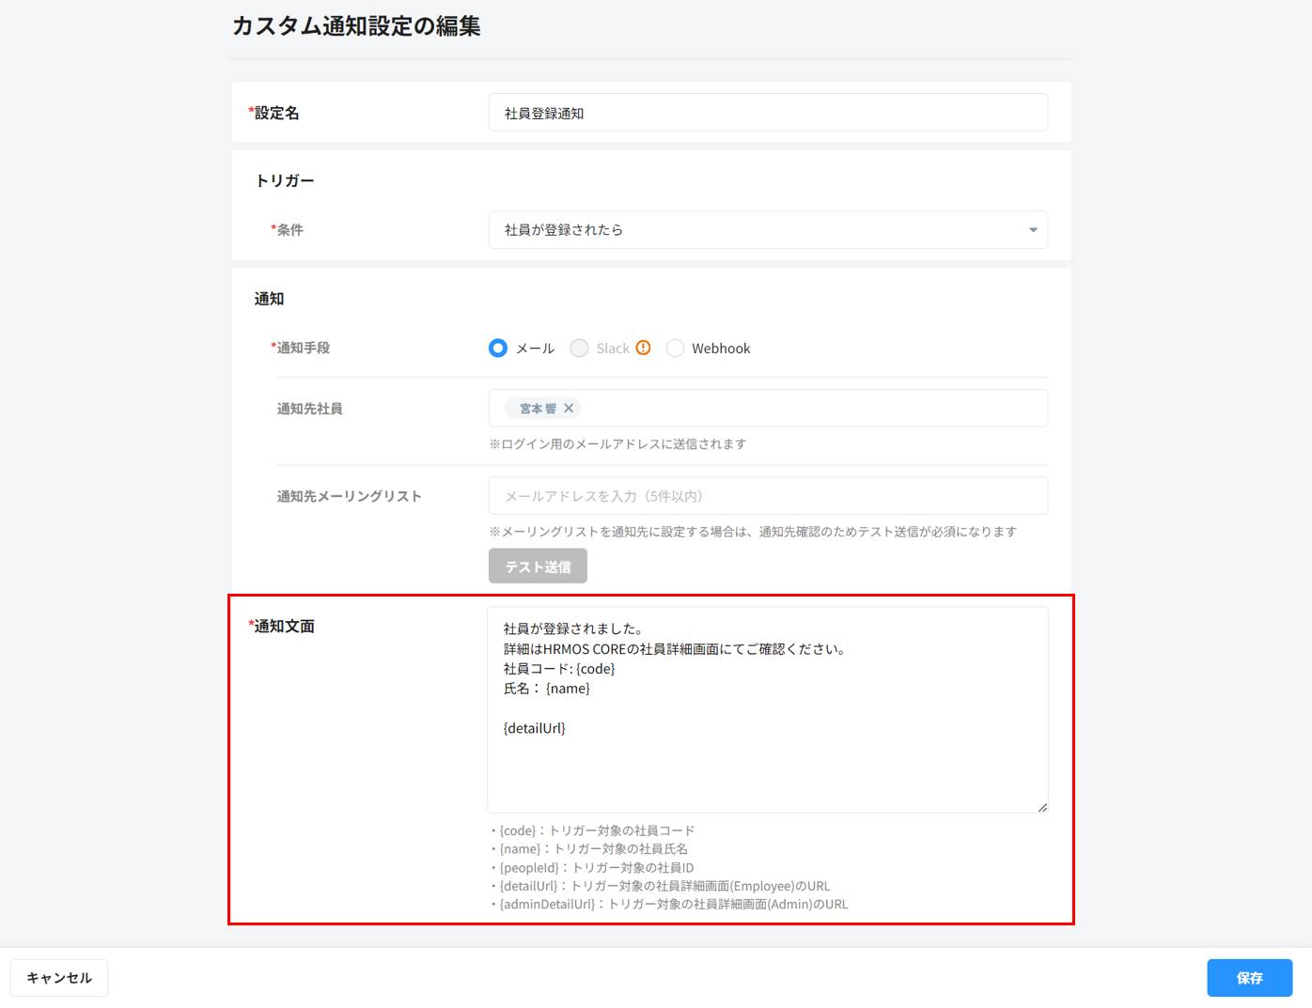
Task: Click the キャンセル button
Action: [x=59, y=978]
